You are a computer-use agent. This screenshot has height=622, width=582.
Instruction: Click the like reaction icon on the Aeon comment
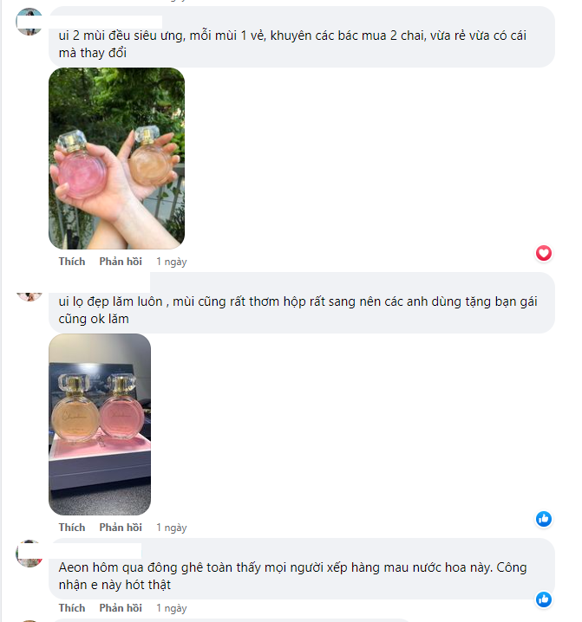point(544,599)
